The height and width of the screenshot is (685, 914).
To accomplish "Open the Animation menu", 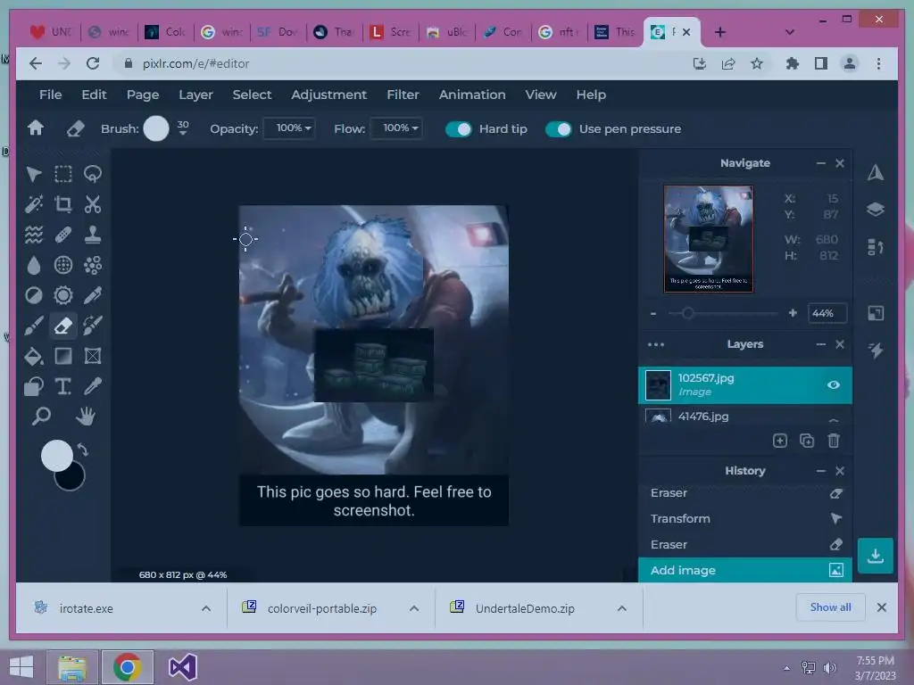I will (472, 95).
